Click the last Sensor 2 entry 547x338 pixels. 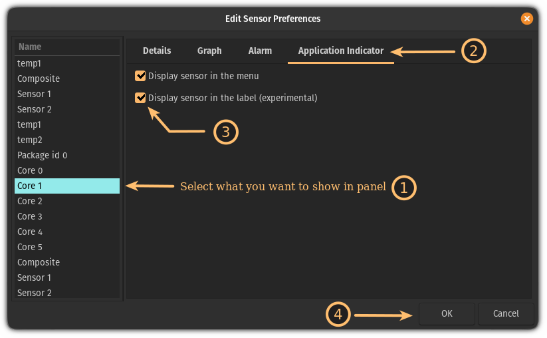click(x=66, y=293)
